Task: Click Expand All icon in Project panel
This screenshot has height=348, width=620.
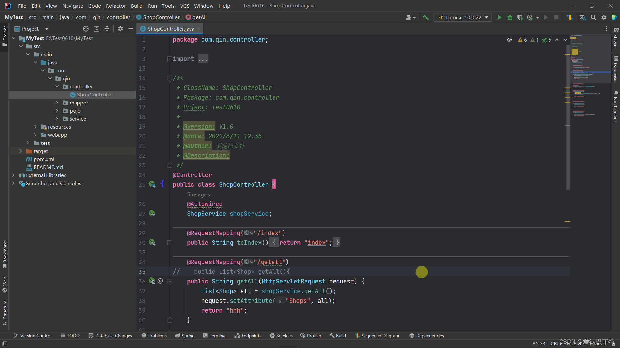Action: coord(96,29)
